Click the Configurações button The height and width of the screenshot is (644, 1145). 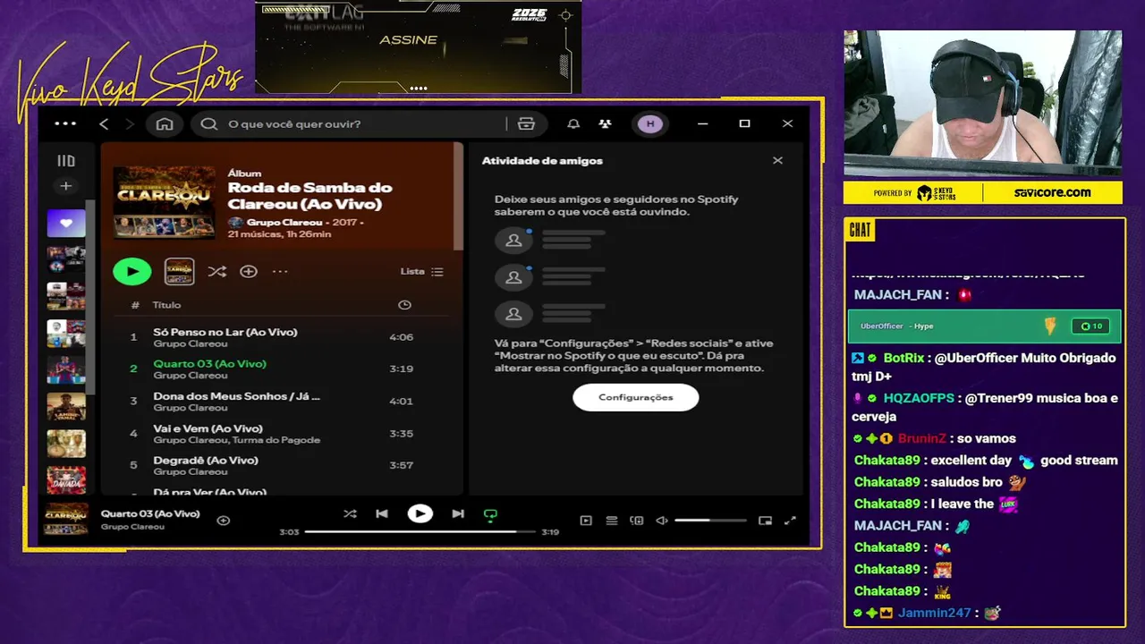[636, 397]
